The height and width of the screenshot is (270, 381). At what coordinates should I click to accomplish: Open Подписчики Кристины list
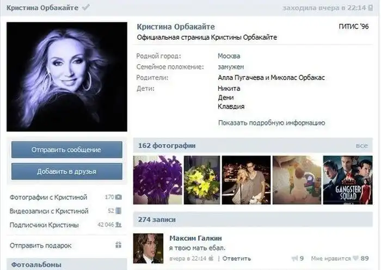(44, 225)
